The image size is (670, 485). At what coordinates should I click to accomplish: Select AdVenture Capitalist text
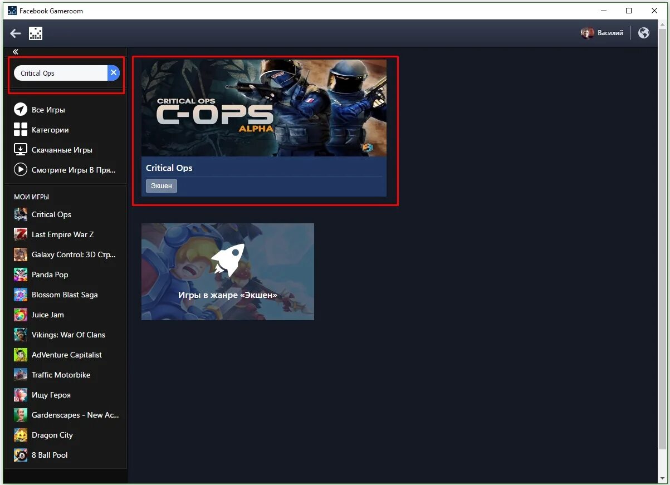point(67,355)
